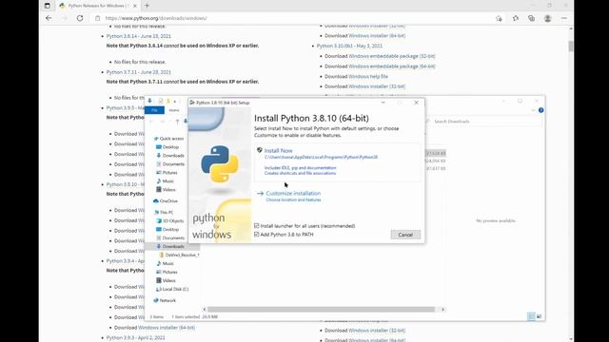Open a new browser tab
Screen dimensions: 609x342
point(147,6)
